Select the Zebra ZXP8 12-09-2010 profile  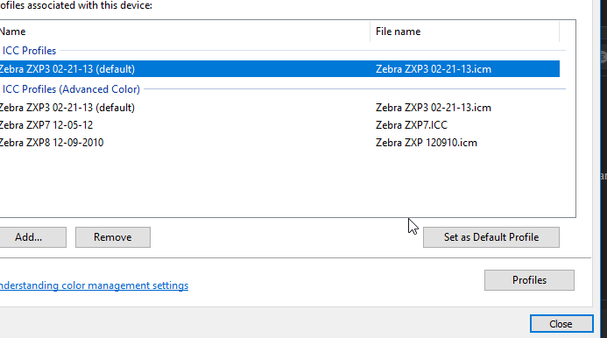(x=279, y=143)
